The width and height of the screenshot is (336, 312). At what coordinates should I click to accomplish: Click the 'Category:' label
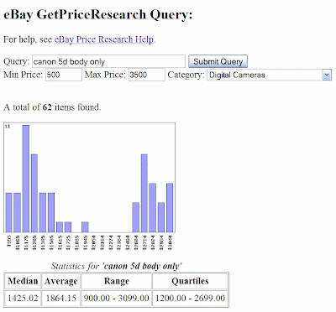[186, 75]
